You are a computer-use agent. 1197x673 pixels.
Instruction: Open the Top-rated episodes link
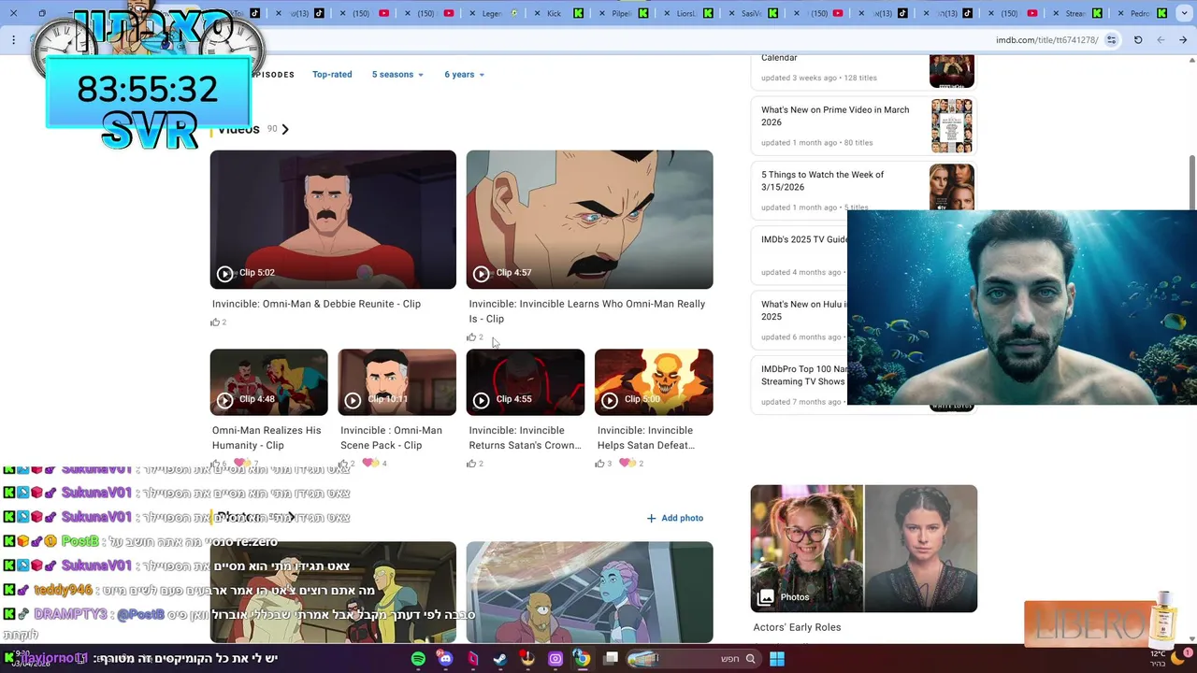(x=332, y=75)
